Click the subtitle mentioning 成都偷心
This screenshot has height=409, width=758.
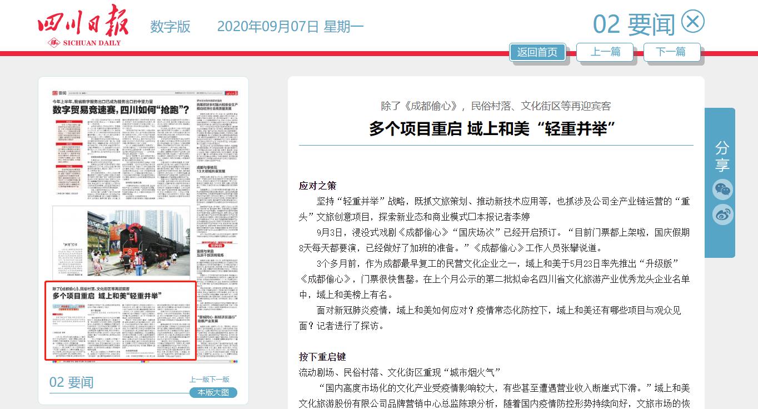[494, 106]
